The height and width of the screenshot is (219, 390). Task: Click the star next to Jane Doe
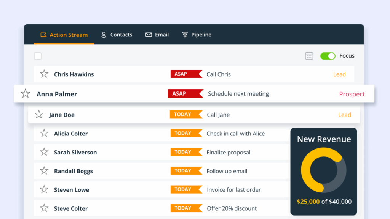pos(39,115)
